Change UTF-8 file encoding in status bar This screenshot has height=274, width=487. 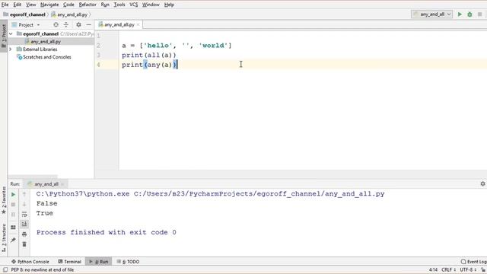tap(468, 269)
